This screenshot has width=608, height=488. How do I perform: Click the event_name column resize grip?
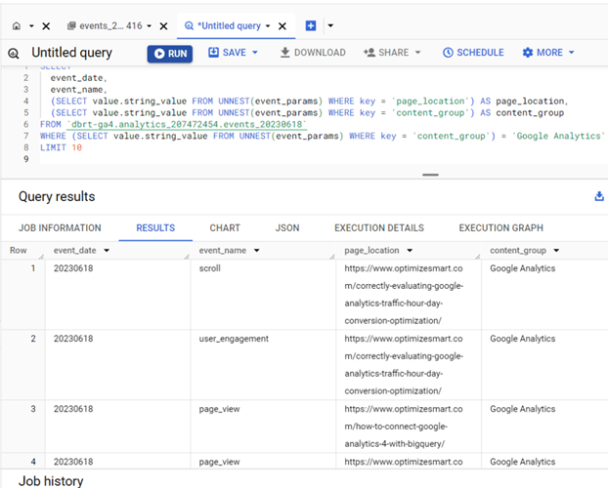332,257
